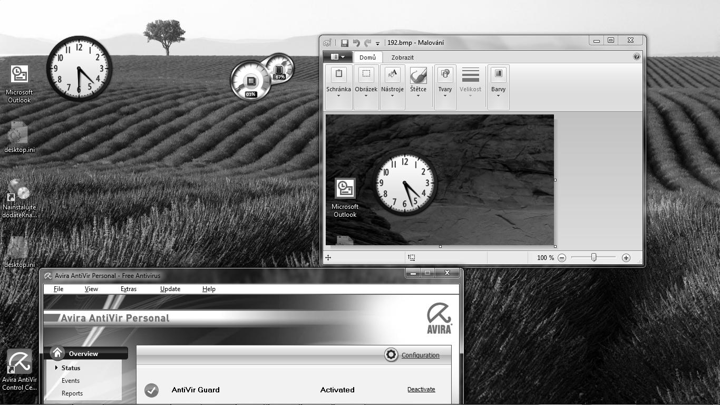
Task: Open the Help menu in Avira
Action: point(209,289)
